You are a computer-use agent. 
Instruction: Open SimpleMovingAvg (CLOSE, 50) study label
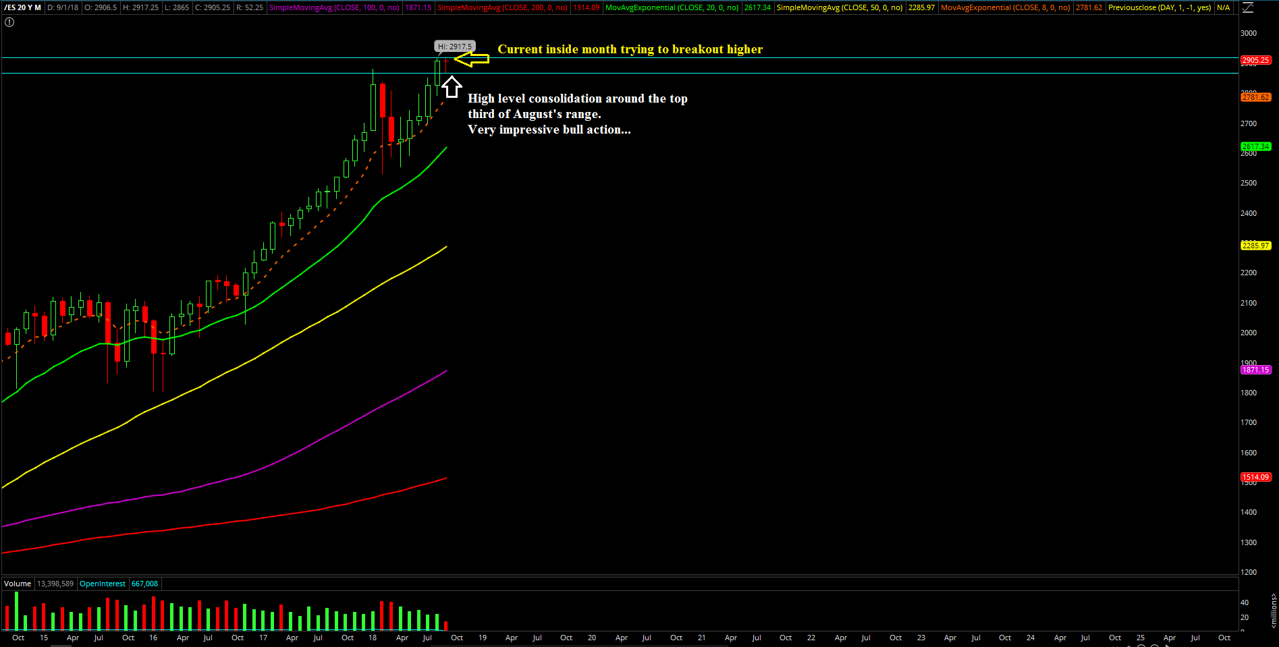click(840, 7)
